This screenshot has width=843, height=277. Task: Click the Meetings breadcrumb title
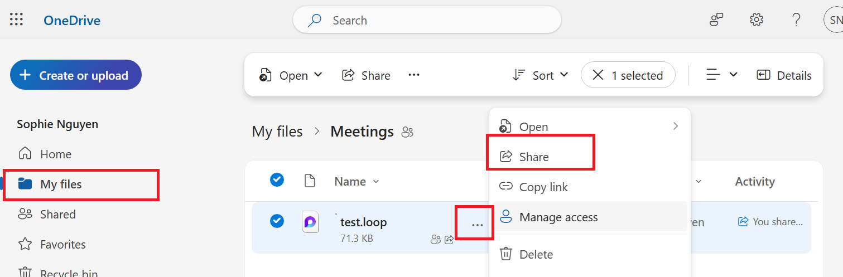point(362,132)
